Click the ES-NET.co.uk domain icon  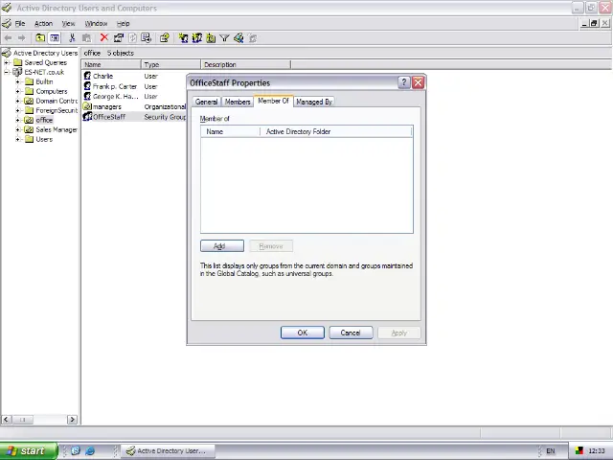tap(17, 72)
